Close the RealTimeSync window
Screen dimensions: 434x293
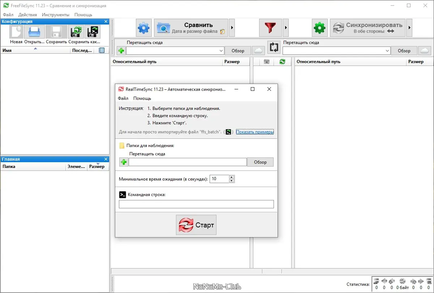[269, 89]
